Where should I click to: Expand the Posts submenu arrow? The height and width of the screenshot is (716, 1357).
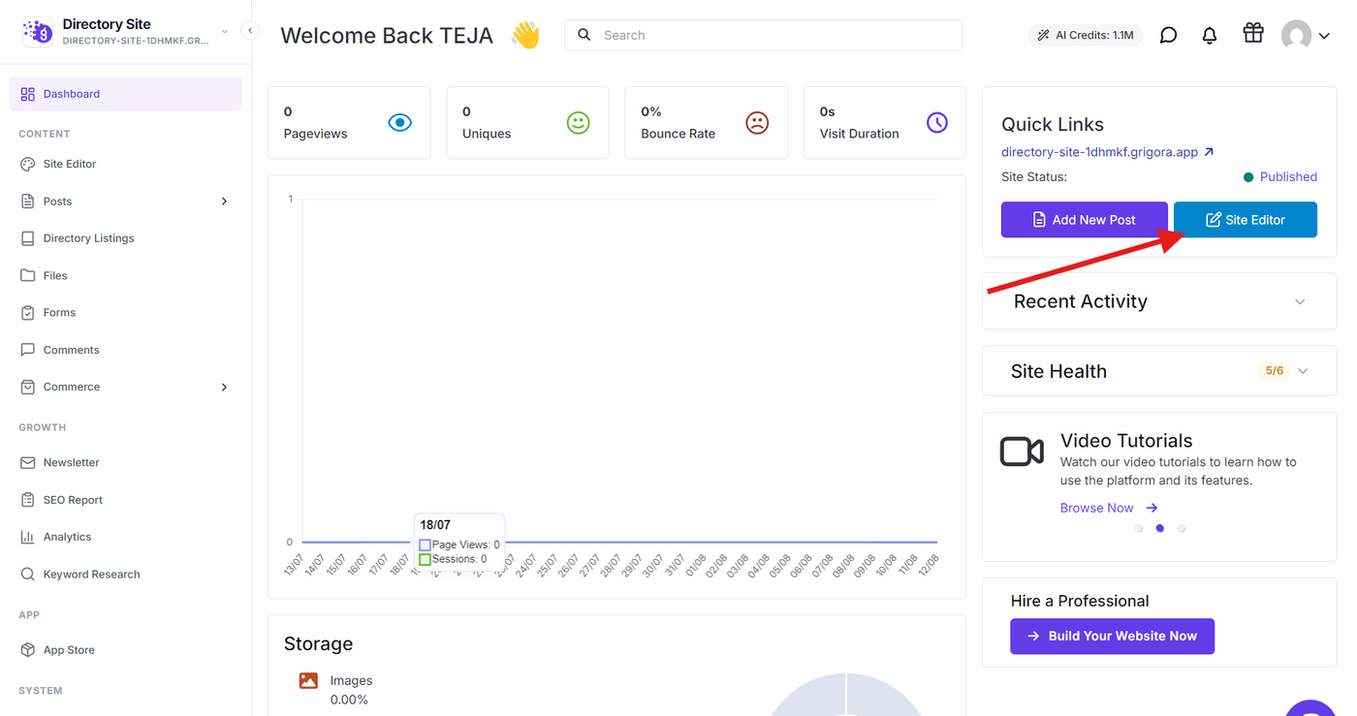(x=224, y=202)
